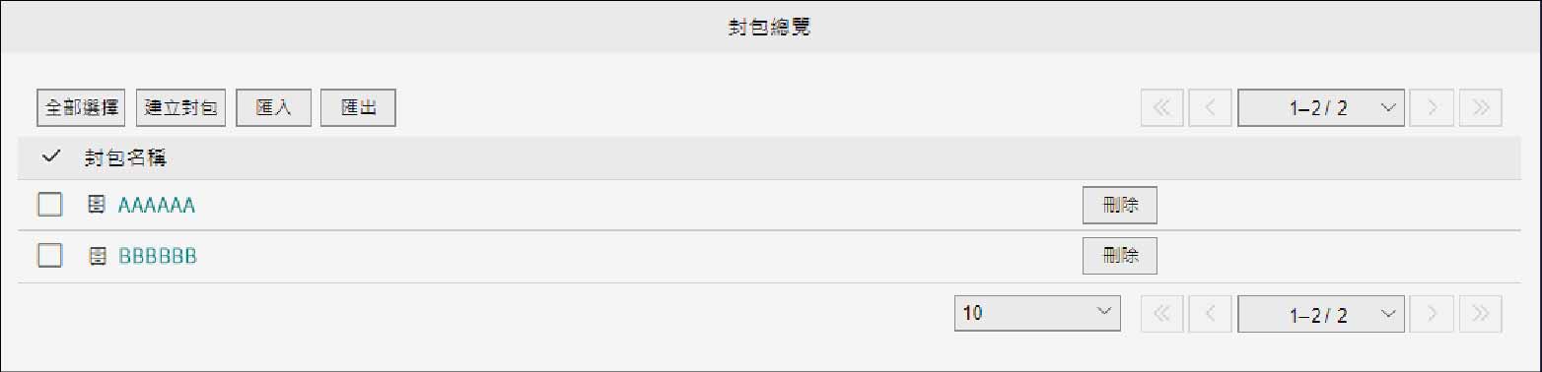Click the top first-page double-arrow icon
The image size is (1542, 372).
[1161, 108]
